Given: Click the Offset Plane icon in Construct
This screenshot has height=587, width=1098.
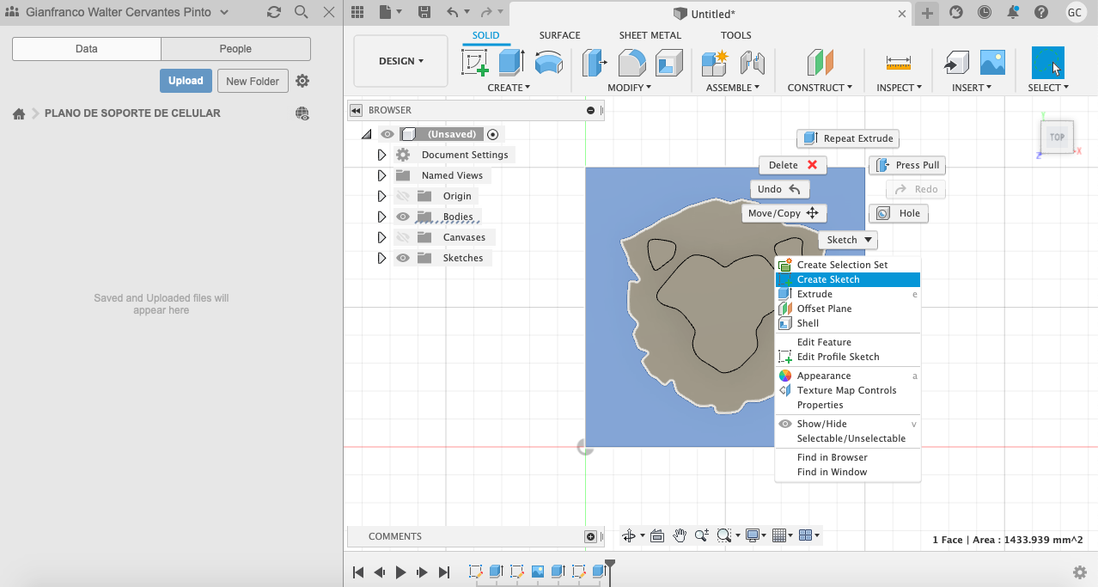Looking at the screenshot, I should (x=820, y=63).
